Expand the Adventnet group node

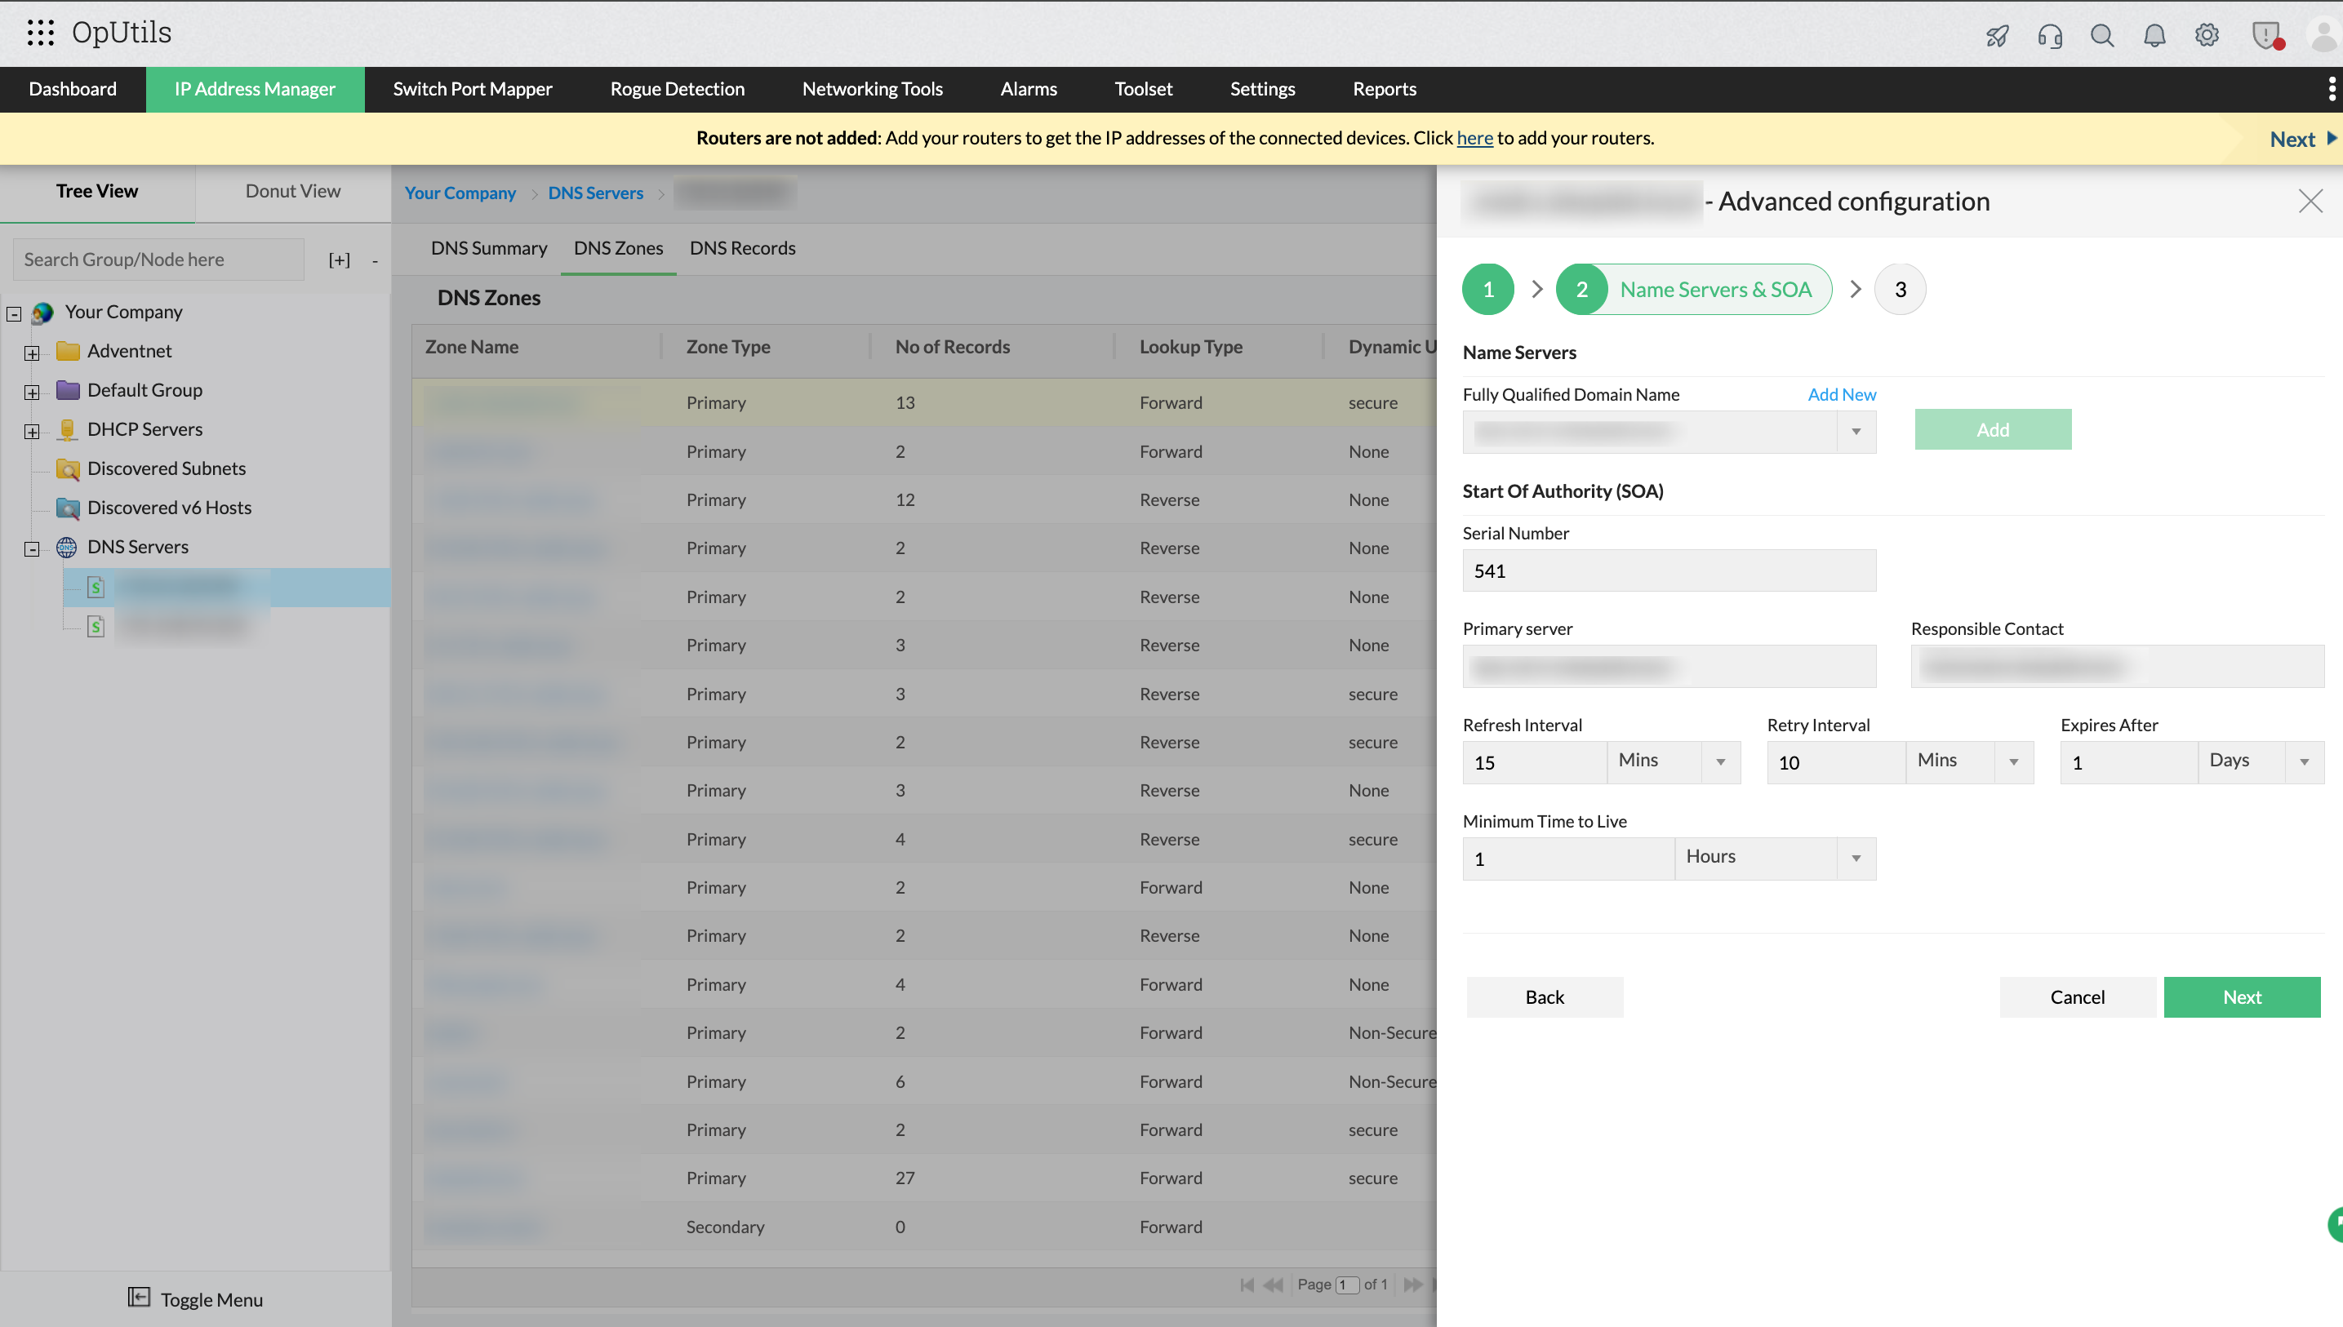coord(32,353)
